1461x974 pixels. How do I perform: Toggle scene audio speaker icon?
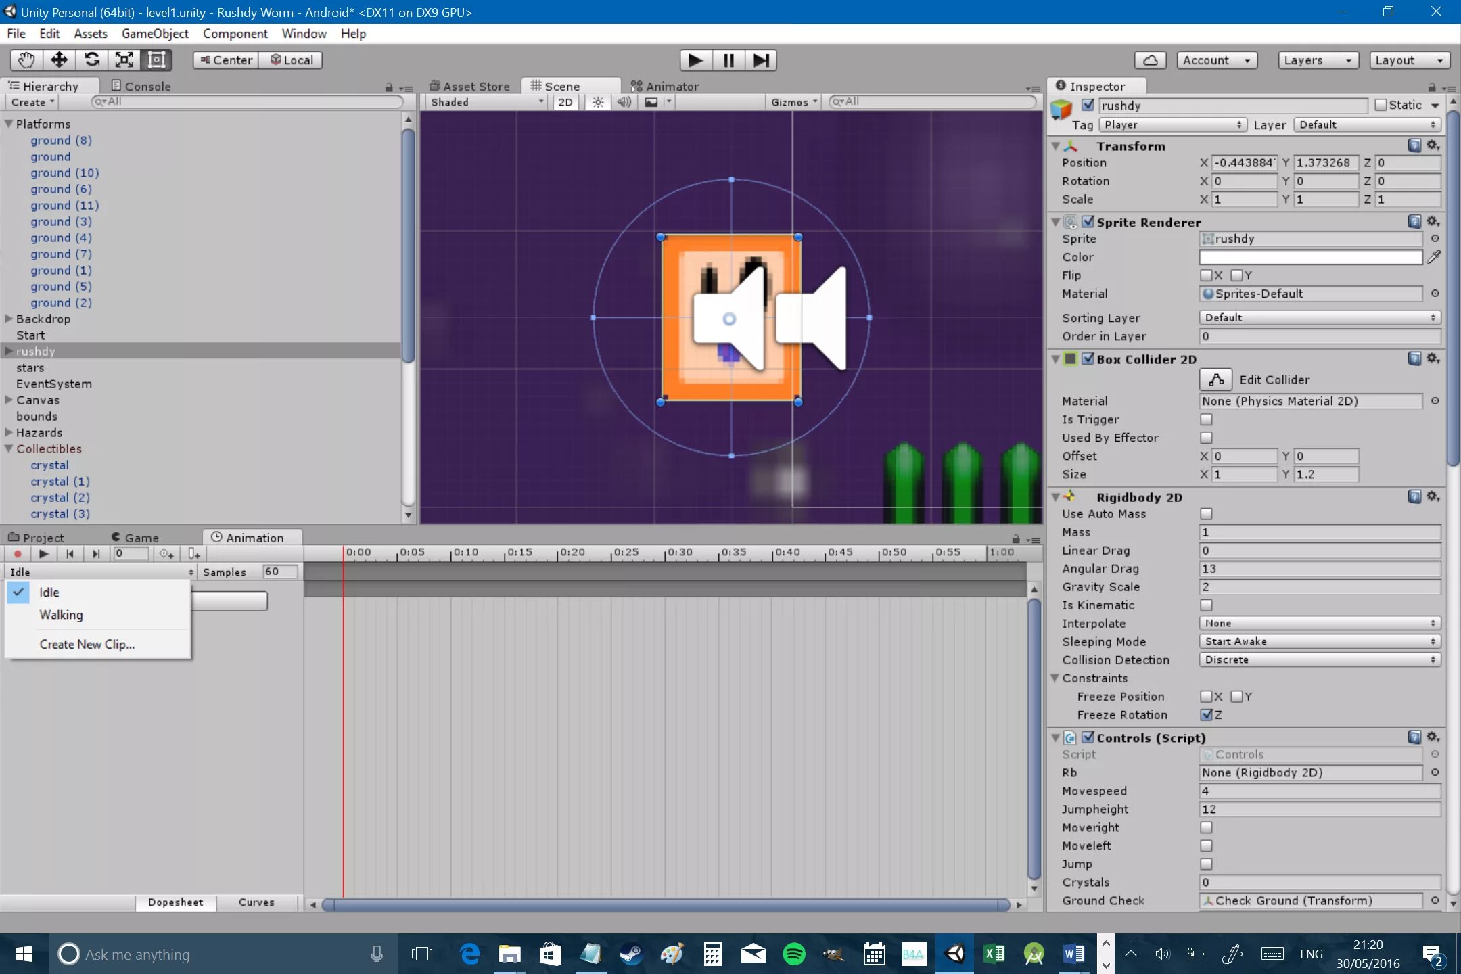tap(624, 102)
